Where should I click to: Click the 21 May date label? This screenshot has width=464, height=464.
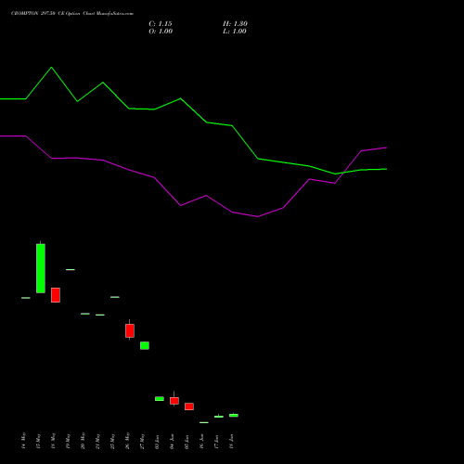[x=98, y=441]
